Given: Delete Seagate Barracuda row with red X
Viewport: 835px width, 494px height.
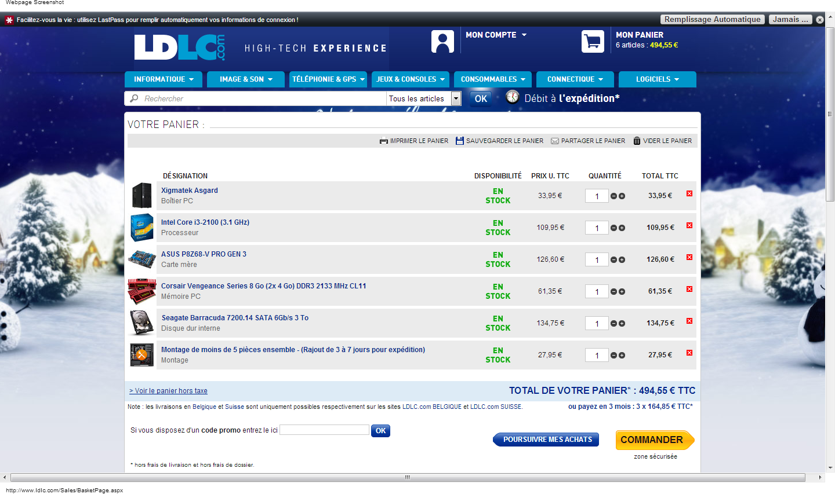Looking at the screenshot, I should [x=689, y=321].
